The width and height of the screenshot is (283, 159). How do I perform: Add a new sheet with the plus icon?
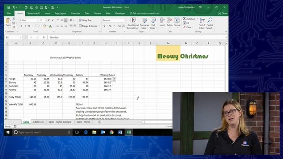pyautogui.click(x=99, y=122)
